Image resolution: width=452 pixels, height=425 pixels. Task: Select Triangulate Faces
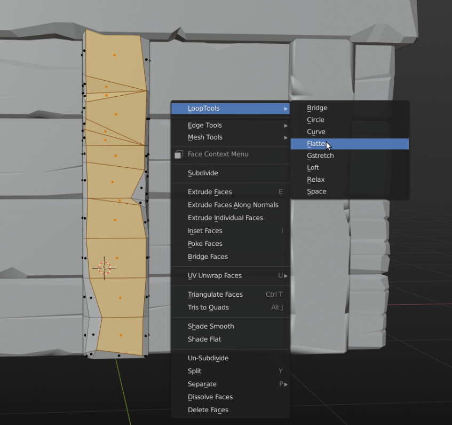pos(231,295)
